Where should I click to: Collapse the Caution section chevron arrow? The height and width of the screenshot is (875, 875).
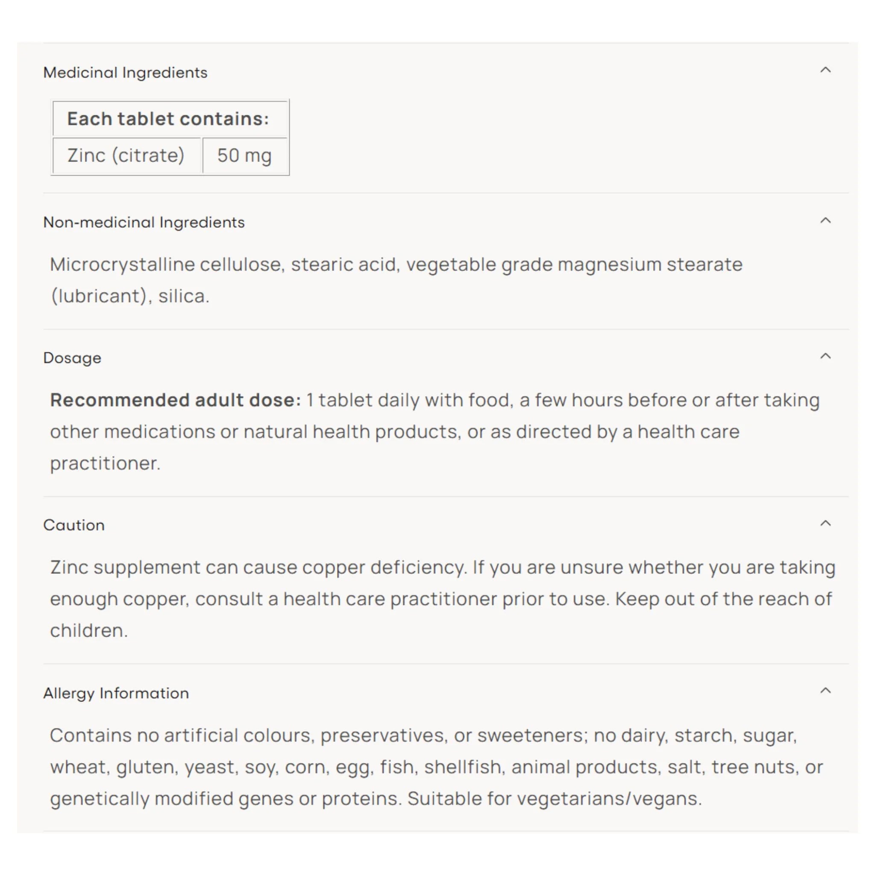825,523
